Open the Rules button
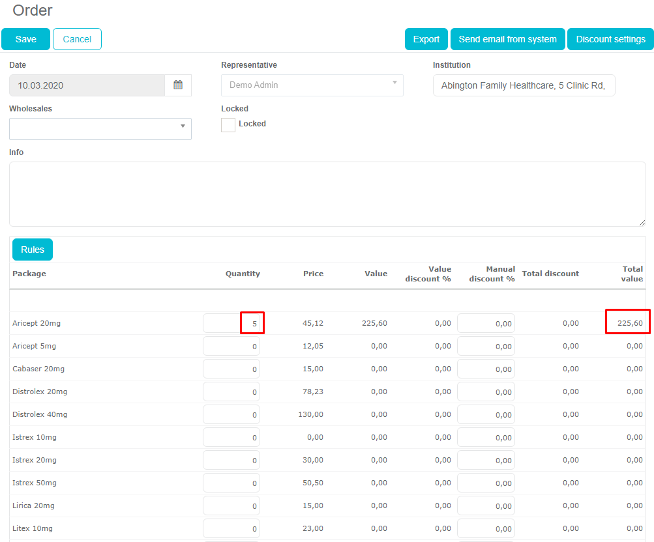654x542 pixels. click(33, 250)
